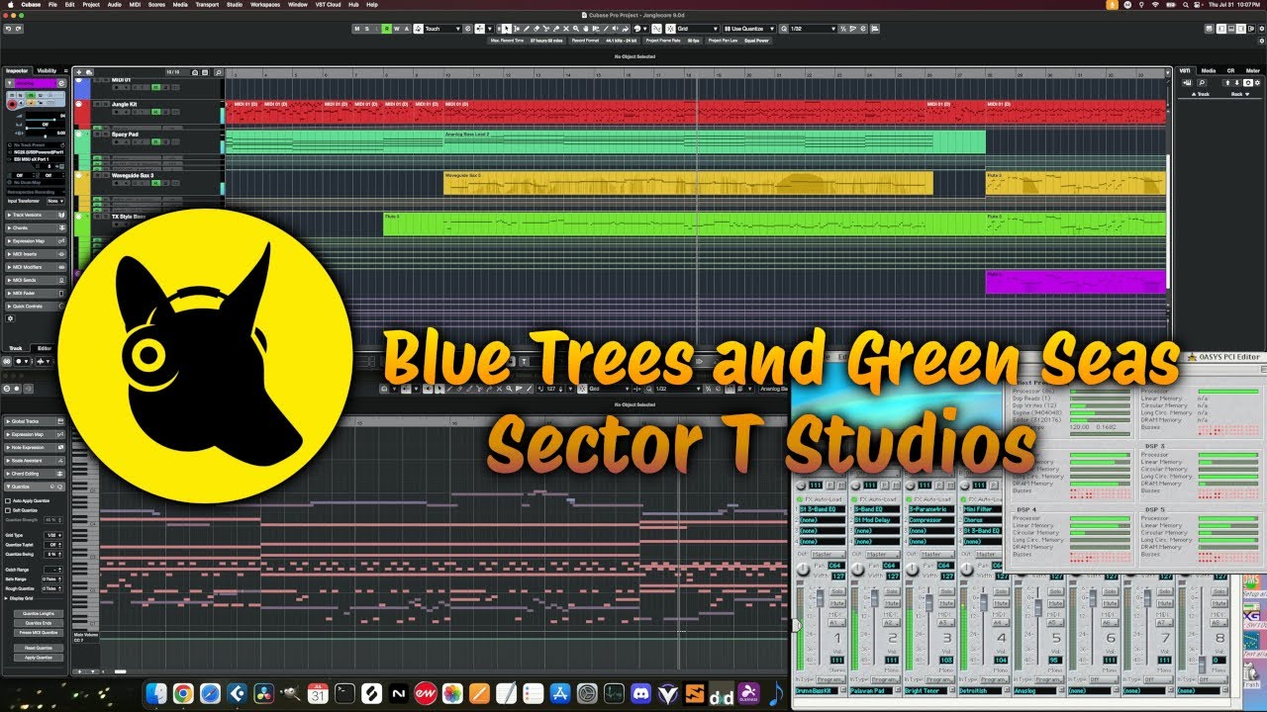Select the Mute X tool
This screenshot has height=712, width=1267.
(x=566, y=29)
